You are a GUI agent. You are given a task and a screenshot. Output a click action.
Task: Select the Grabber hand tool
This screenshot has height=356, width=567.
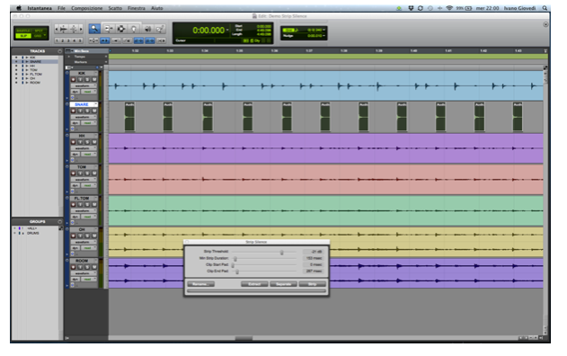134,29
